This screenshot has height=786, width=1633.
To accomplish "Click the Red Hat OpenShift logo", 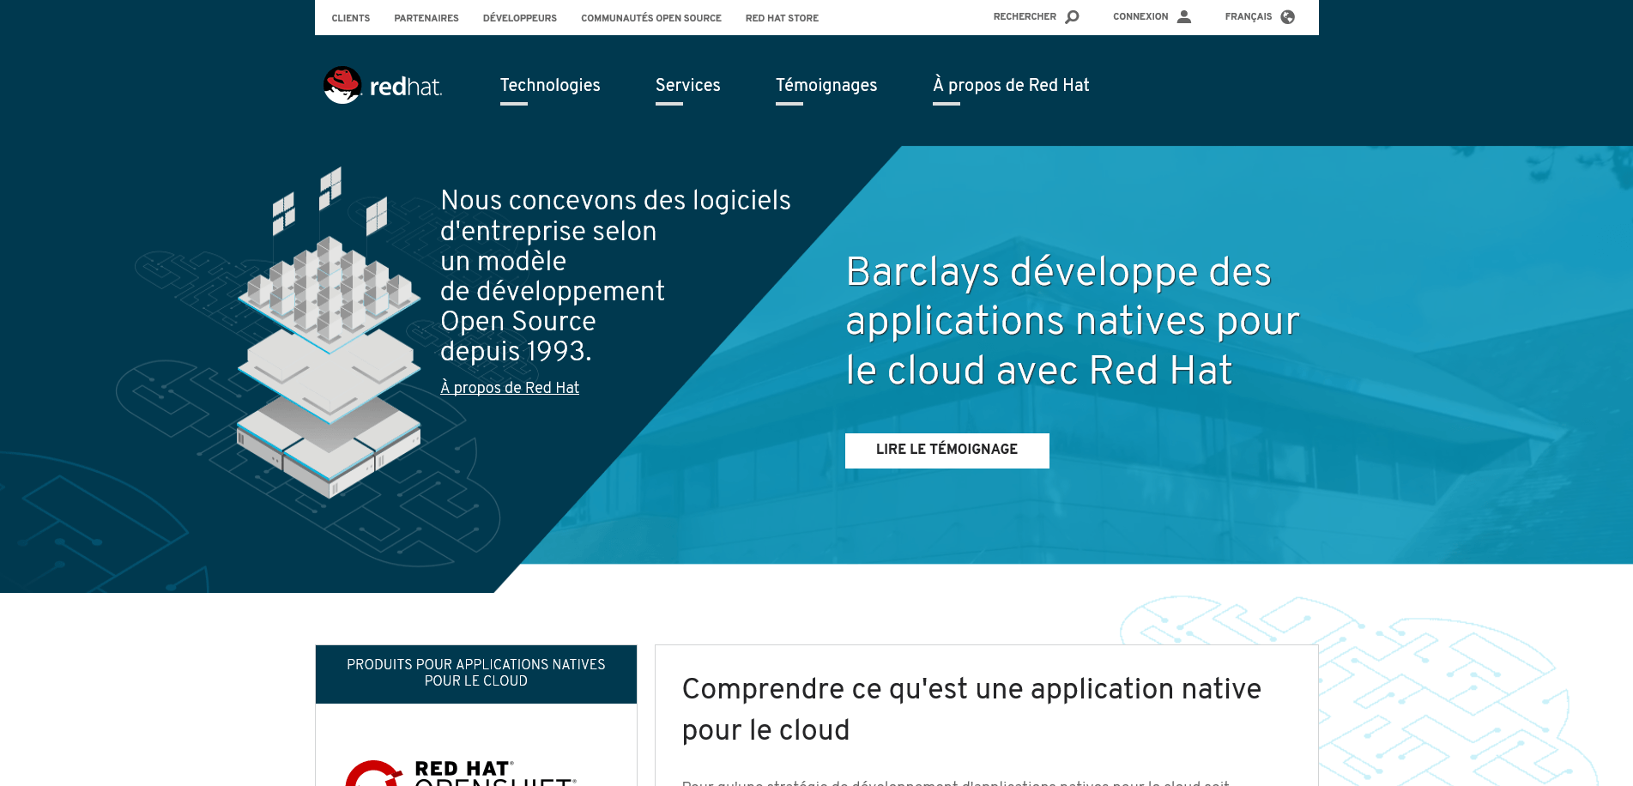I will point(461,772).
